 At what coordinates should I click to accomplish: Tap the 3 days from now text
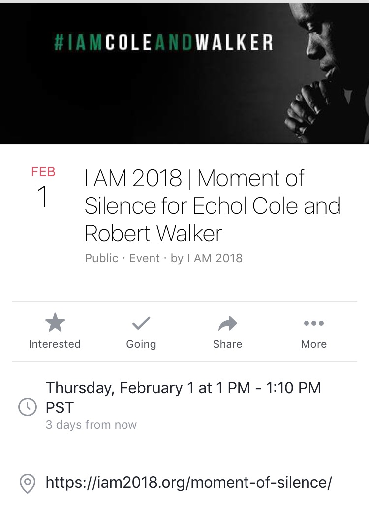(91, 424)
